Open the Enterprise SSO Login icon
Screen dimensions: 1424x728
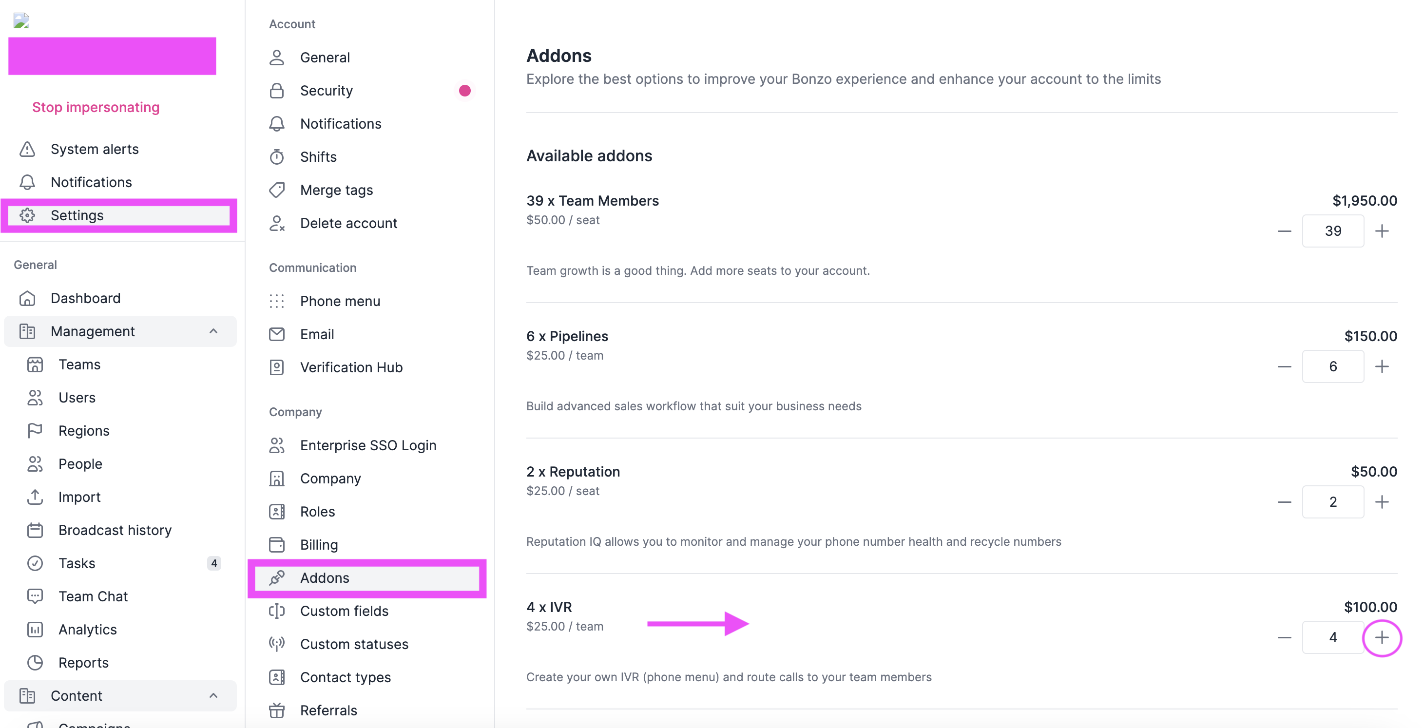point(277,445)
